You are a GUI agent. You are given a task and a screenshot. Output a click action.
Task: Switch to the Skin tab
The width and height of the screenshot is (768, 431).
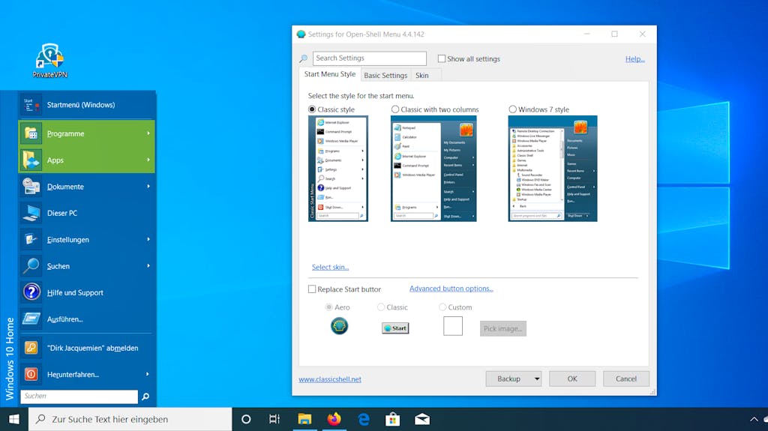click(421, 76)
